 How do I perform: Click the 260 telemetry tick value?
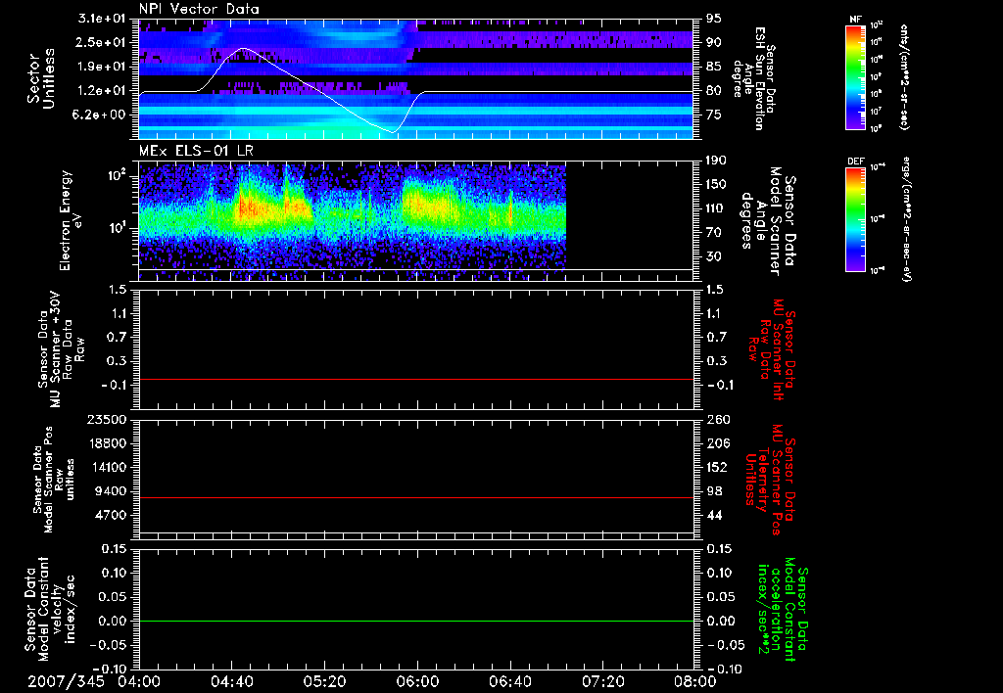[718, 419]
